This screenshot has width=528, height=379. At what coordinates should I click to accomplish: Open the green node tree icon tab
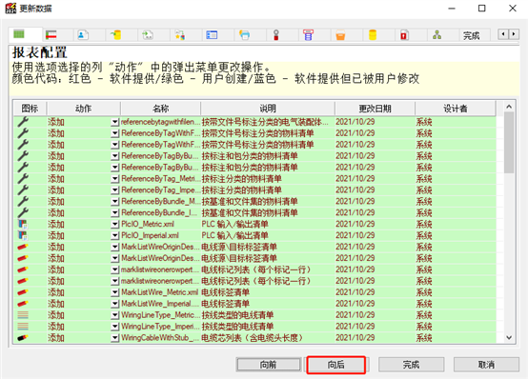[x=437, y=34]
